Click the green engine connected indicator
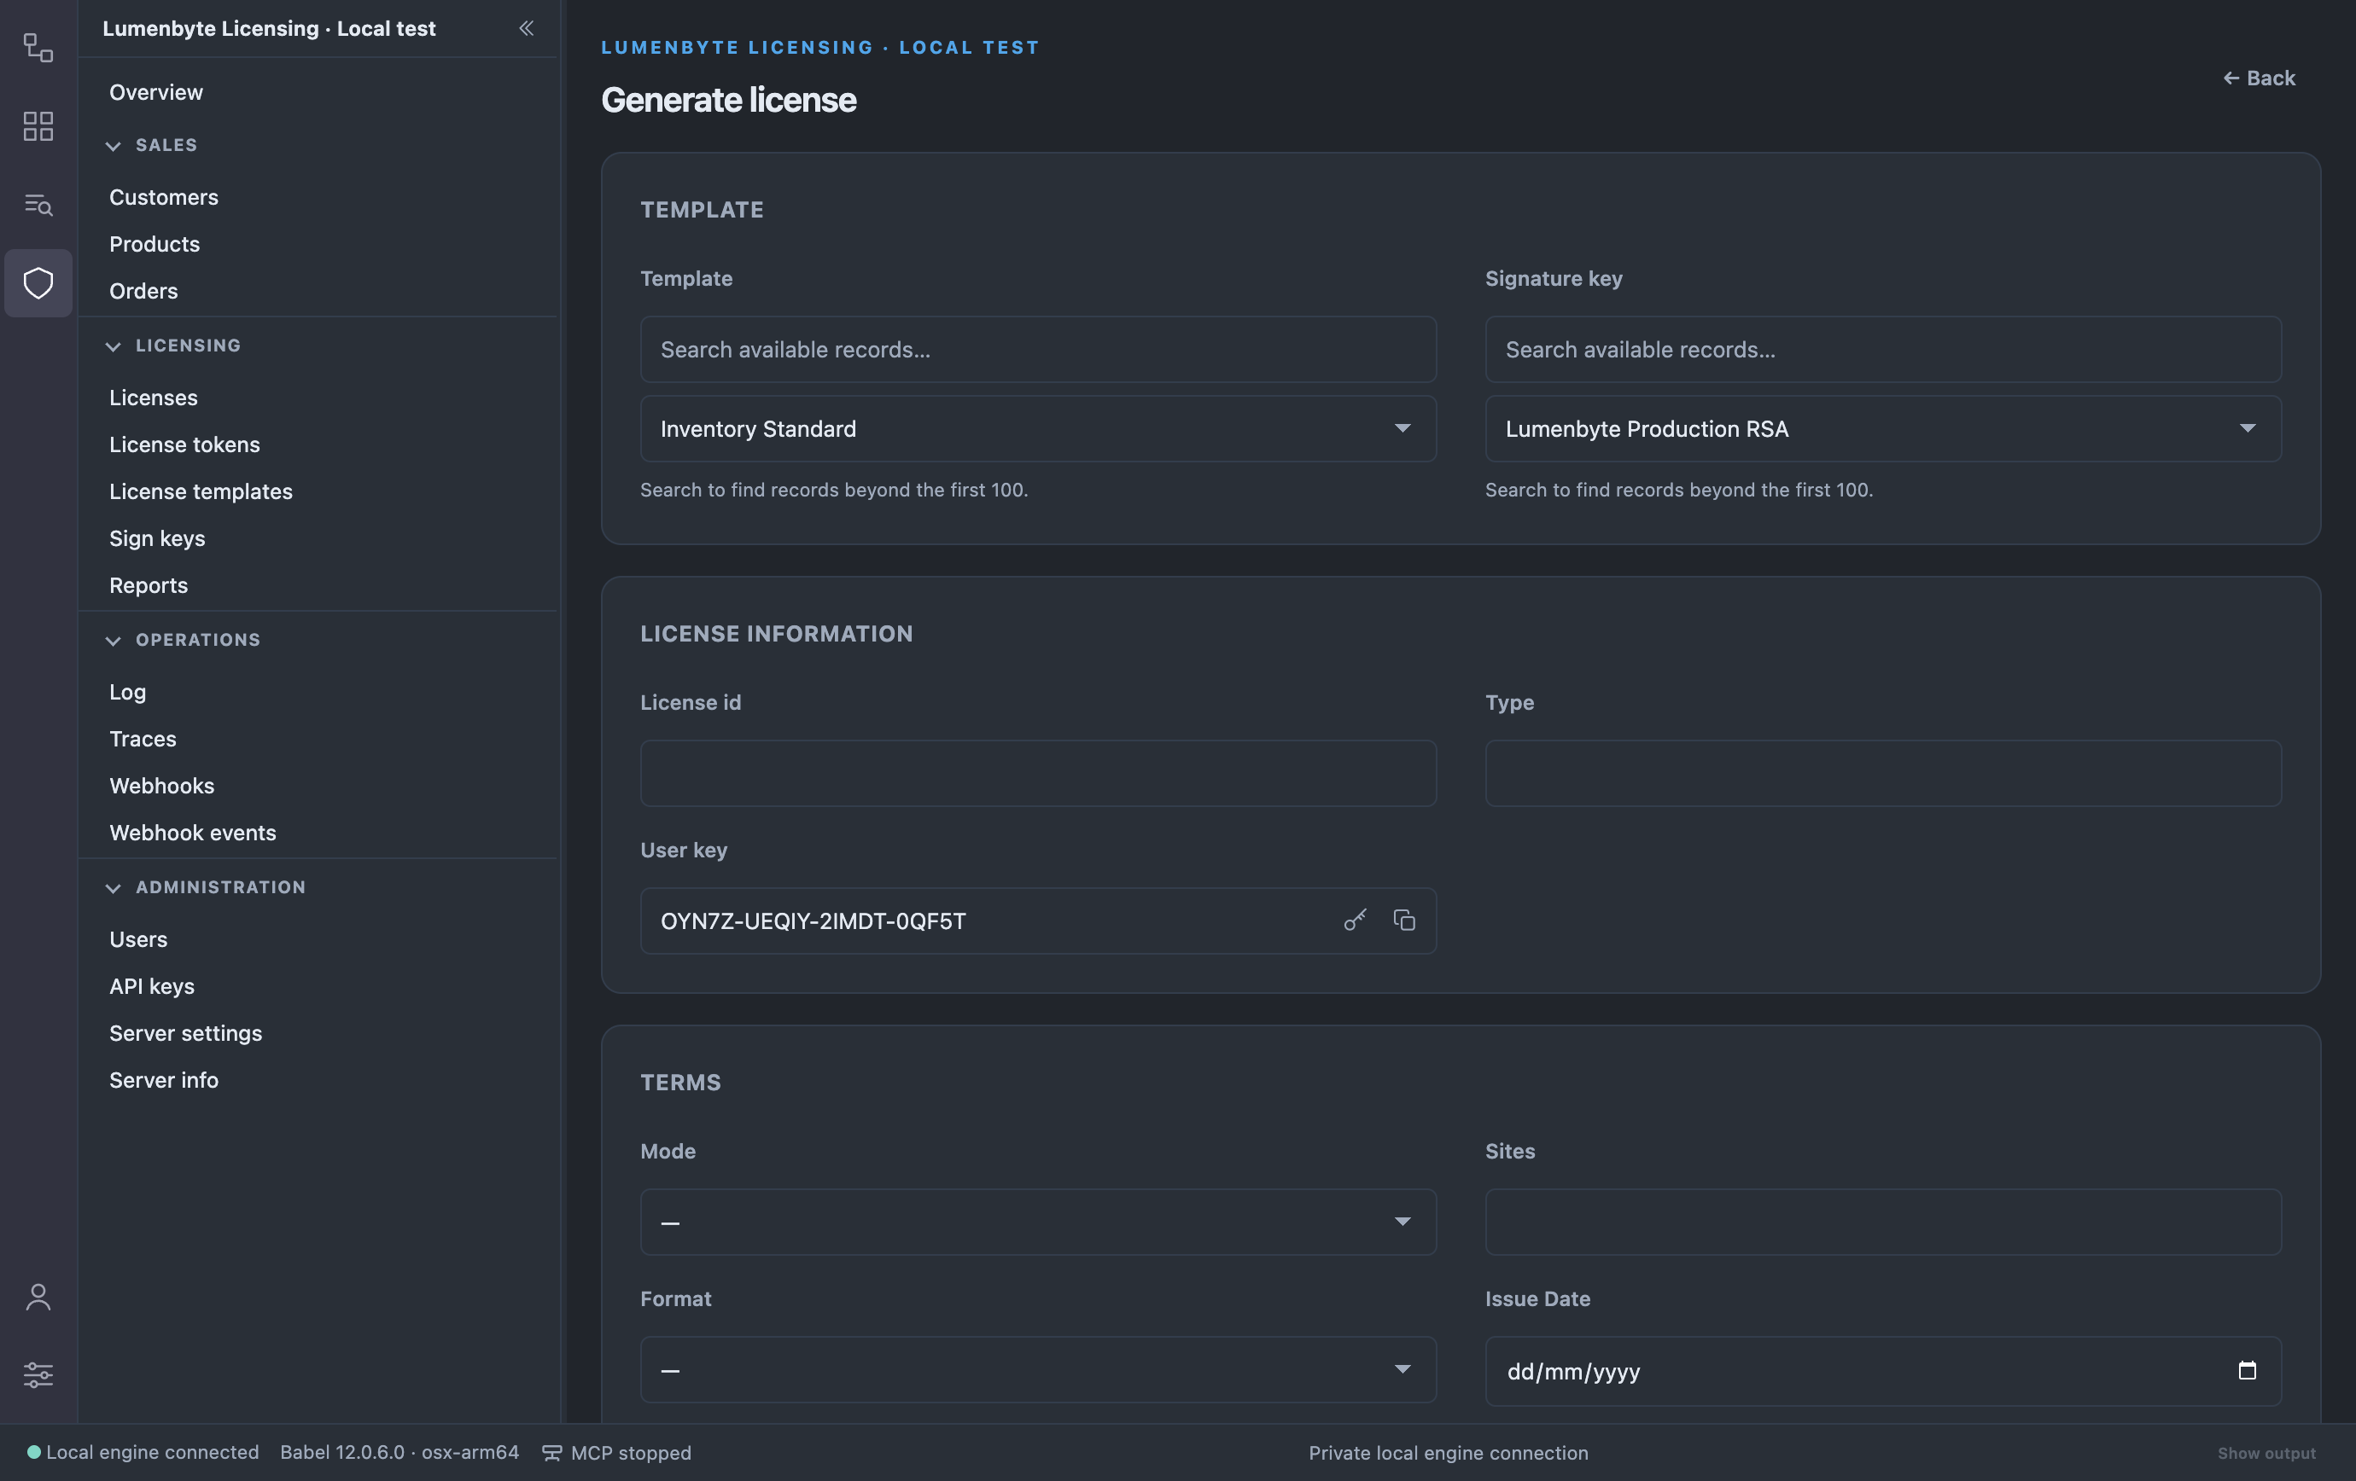The height and width of the screenshot is (1481, 2356). 33,1452
